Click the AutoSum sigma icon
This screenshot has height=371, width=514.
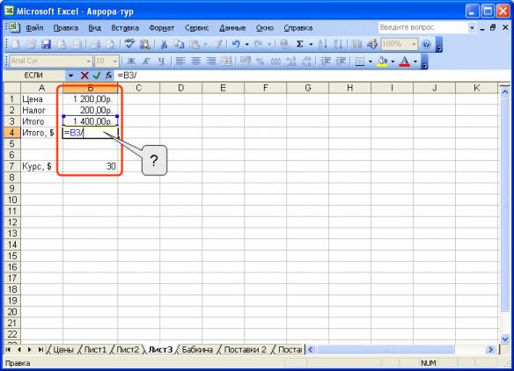tap(300, 44)
